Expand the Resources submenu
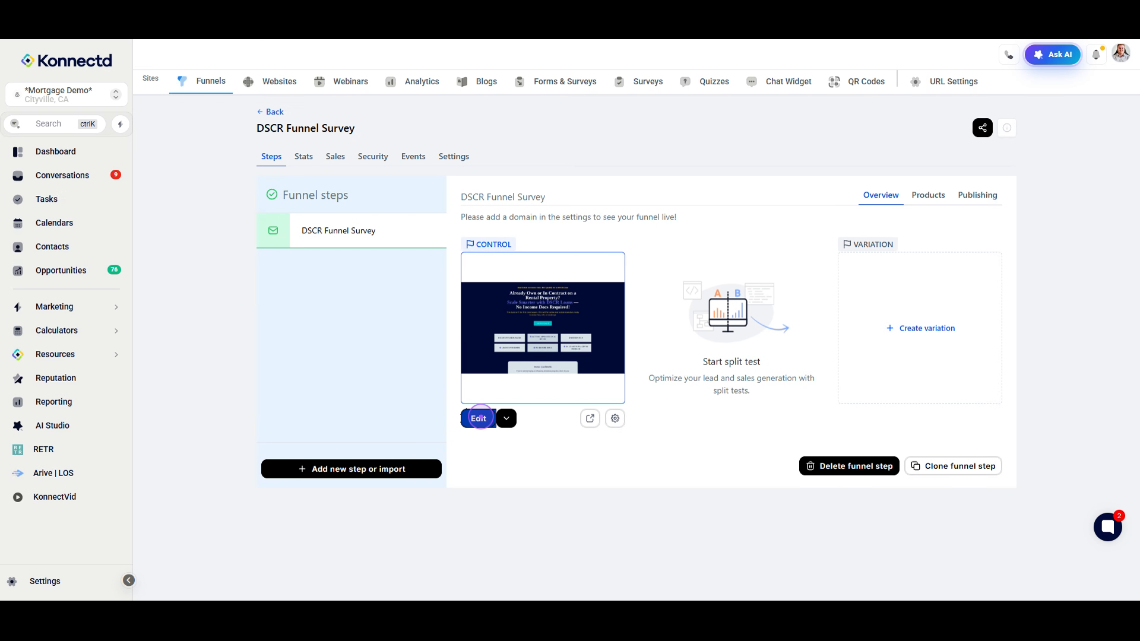Viewport: 1140px width, 641px height. point(66,354)
